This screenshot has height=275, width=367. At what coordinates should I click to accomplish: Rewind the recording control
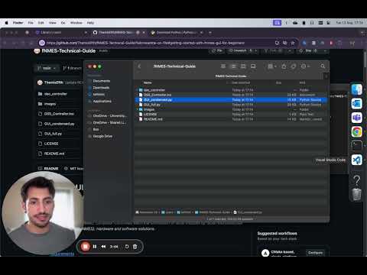pos(103,247)
